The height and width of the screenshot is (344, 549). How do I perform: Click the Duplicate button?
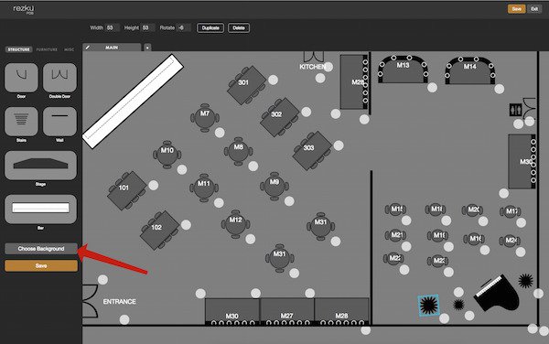[x=210, y=28]
